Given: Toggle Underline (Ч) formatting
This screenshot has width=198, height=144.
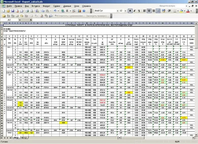Looking at the screenshot, I should click(139, 11).
